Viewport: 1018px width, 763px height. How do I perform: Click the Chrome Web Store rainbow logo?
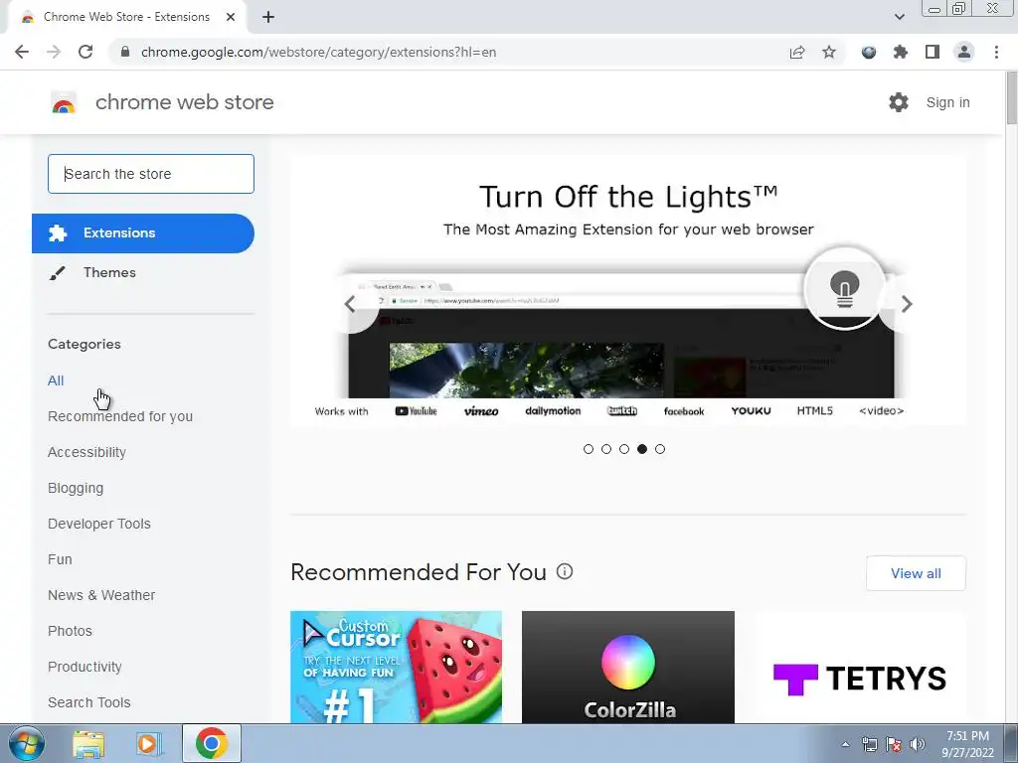64,102
